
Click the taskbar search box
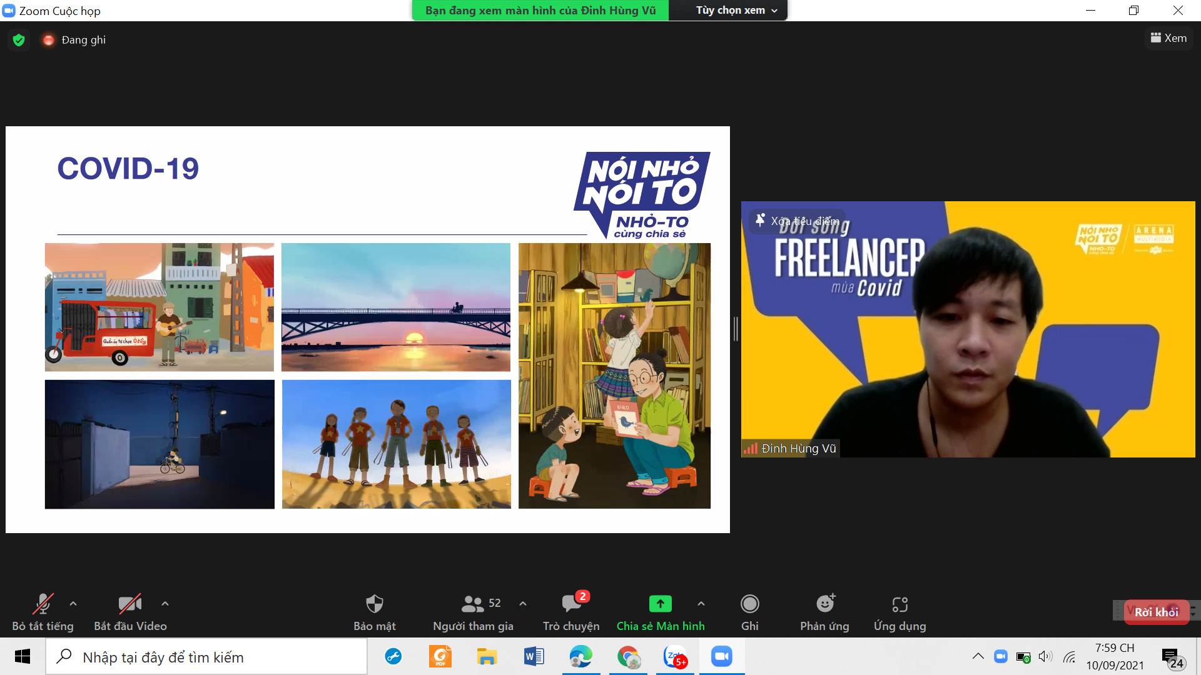tap(206, 657)
